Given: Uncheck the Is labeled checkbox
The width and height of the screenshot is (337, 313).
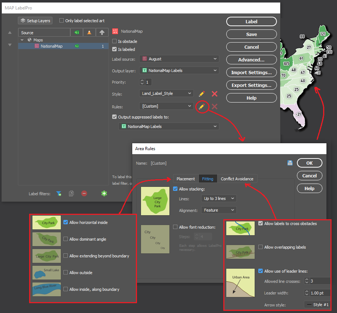Looking at the screenshot, I should [114, 49].
